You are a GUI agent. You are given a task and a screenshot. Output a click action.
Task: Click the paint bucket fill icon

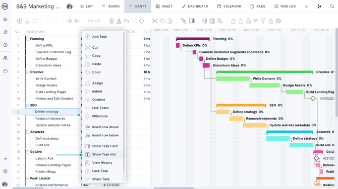tap(127, 21)
